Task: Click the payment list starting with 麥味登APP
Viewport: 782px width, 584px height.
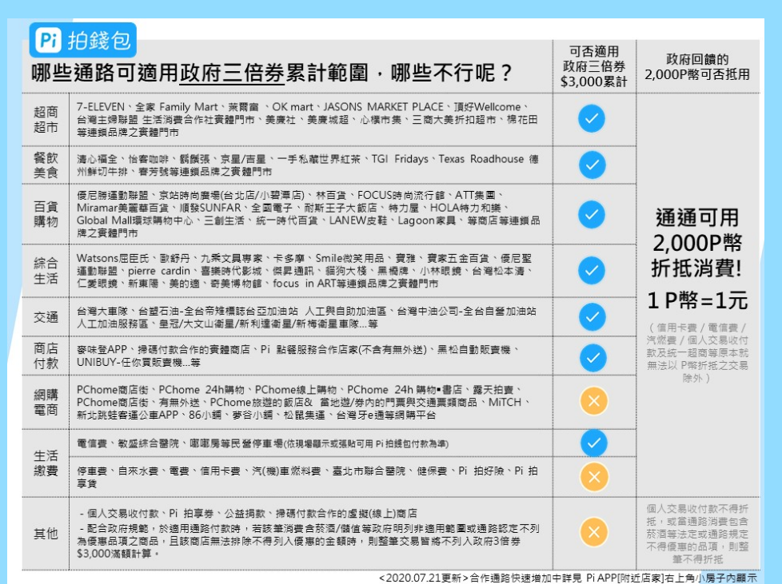Action: click(298, 356)
